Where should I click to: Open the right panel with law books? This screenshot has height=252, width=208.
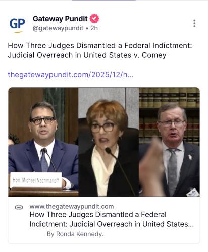tap(169, 142)
